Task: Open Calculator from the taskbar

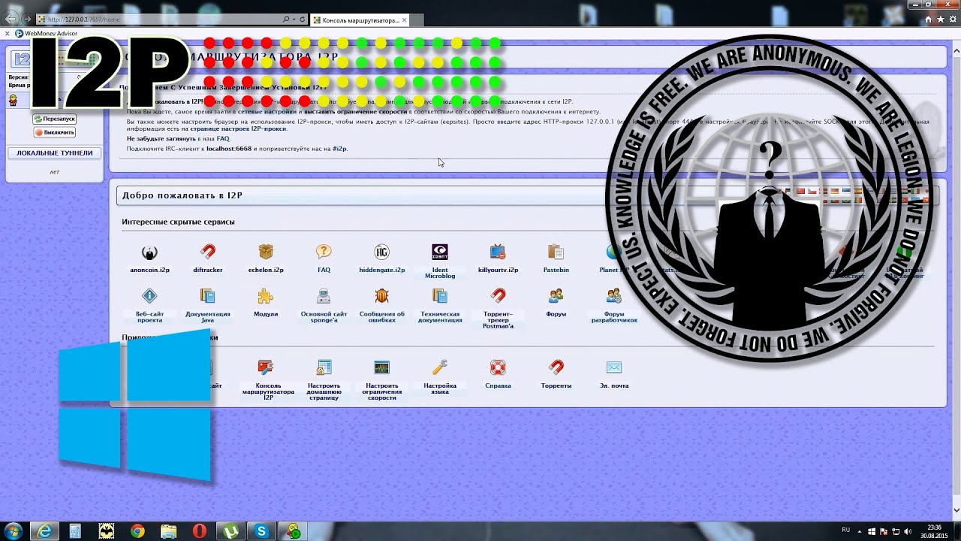Action: [x=76, y=531]
